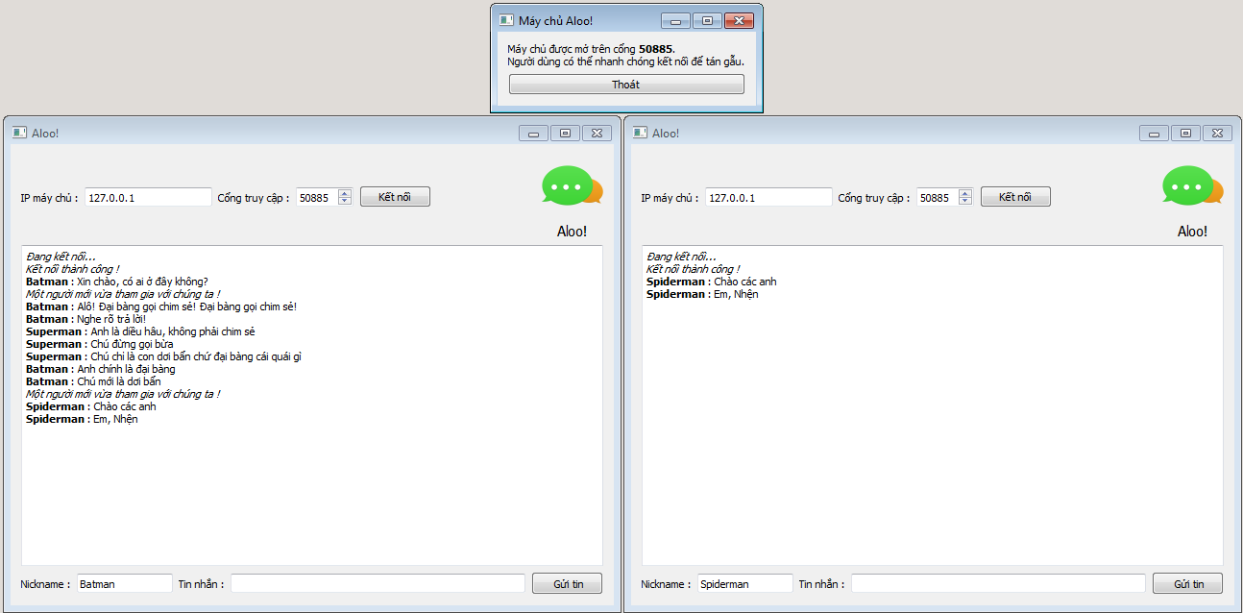The image size is (1243, 613).
Task: Click Gửi tin in the Spiderman window
Action: click(x=1188, y=583)
